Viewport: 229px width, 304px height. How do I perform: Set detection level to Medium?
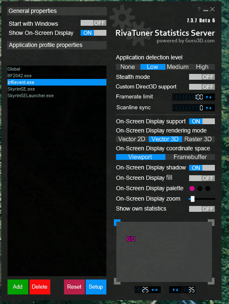(x=177, y=67)
